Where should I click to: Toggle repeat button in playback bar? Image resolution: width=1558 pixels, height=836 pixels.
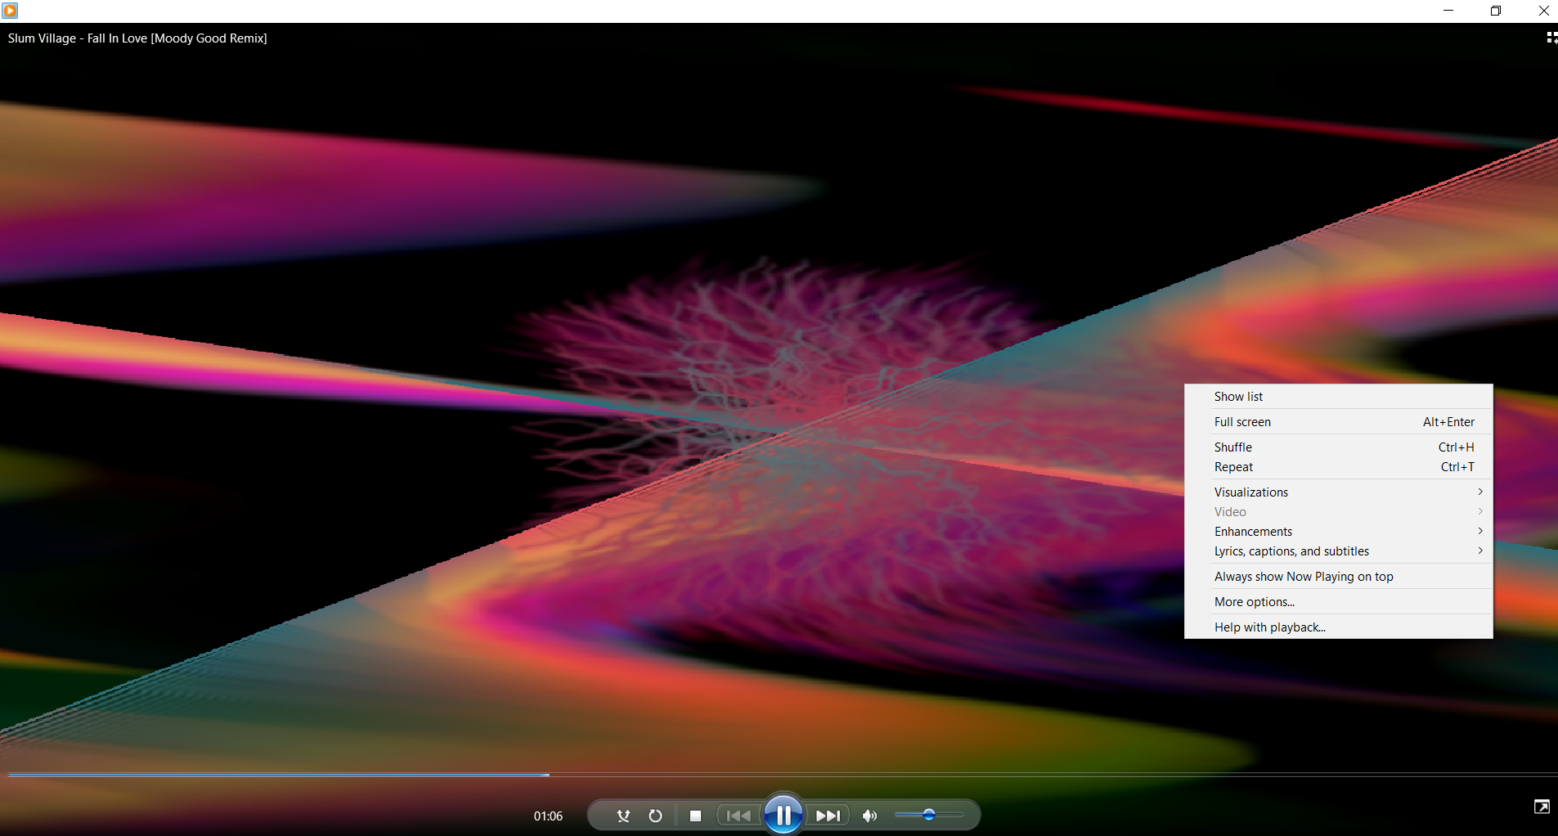pyautogui.click(x=655, y=816)
